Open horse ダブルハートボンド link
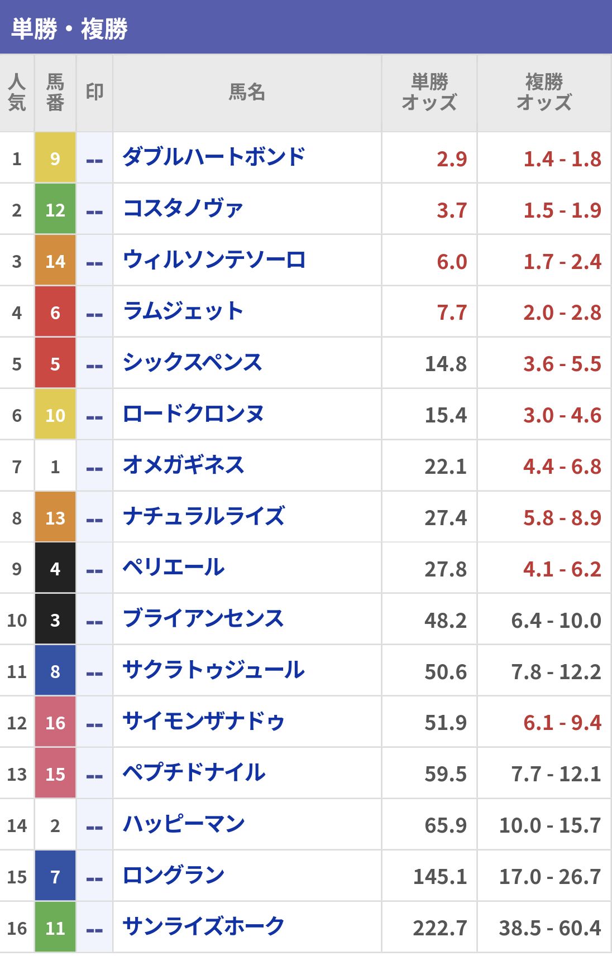This screenshot has width=612, height=961. 213,158
